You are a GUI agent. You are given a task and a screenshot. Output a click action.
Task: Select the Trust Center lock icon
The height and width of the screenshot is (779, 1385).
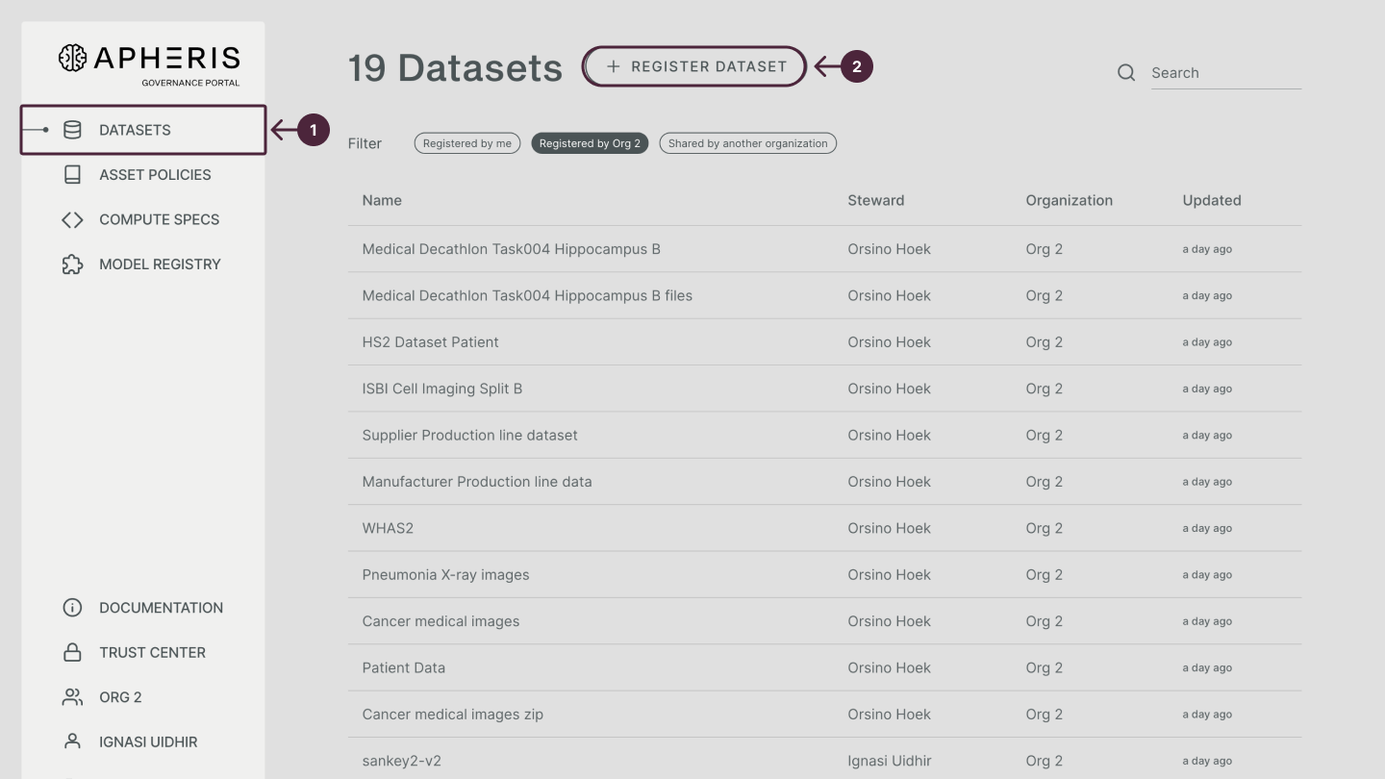click(x=72, y=652)
